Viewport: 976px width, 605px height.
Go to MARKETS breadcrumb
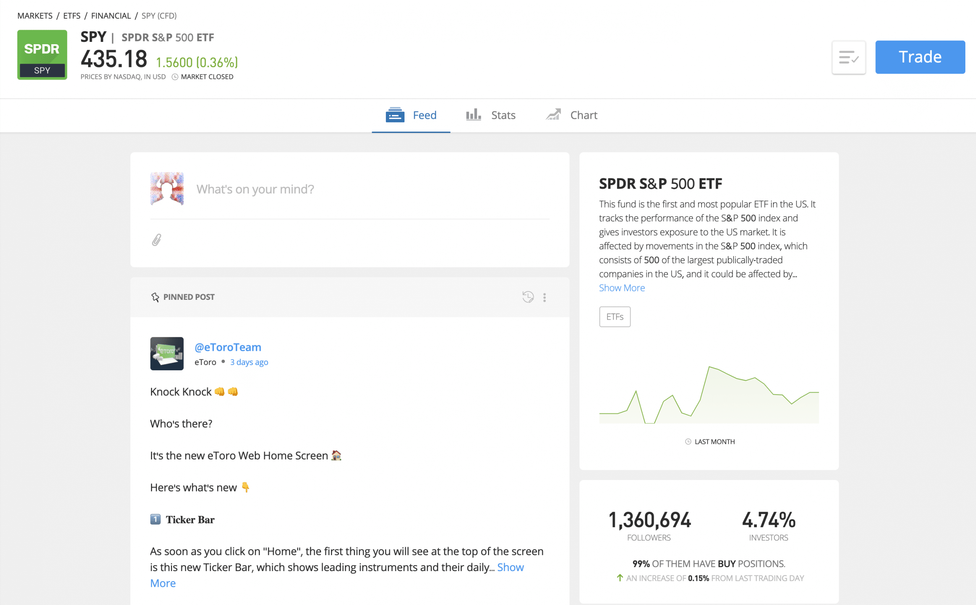coord(35,16)
